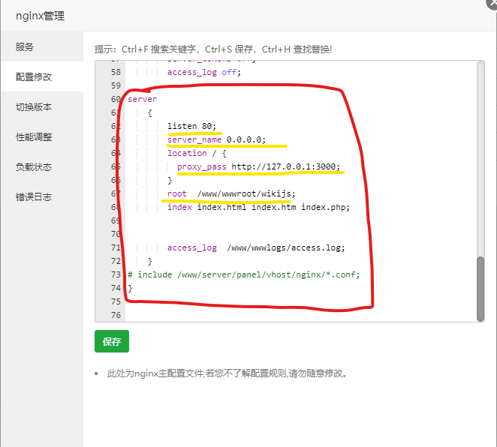Open the 错误日志 tab

[x=42, y=197]
